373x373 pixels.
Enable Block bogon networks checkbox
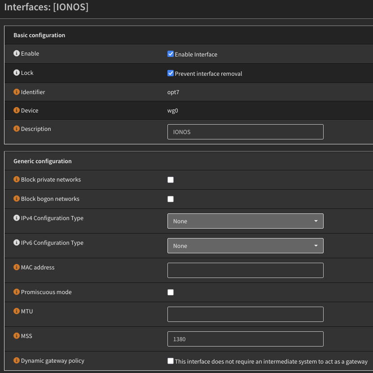point(171,199)
